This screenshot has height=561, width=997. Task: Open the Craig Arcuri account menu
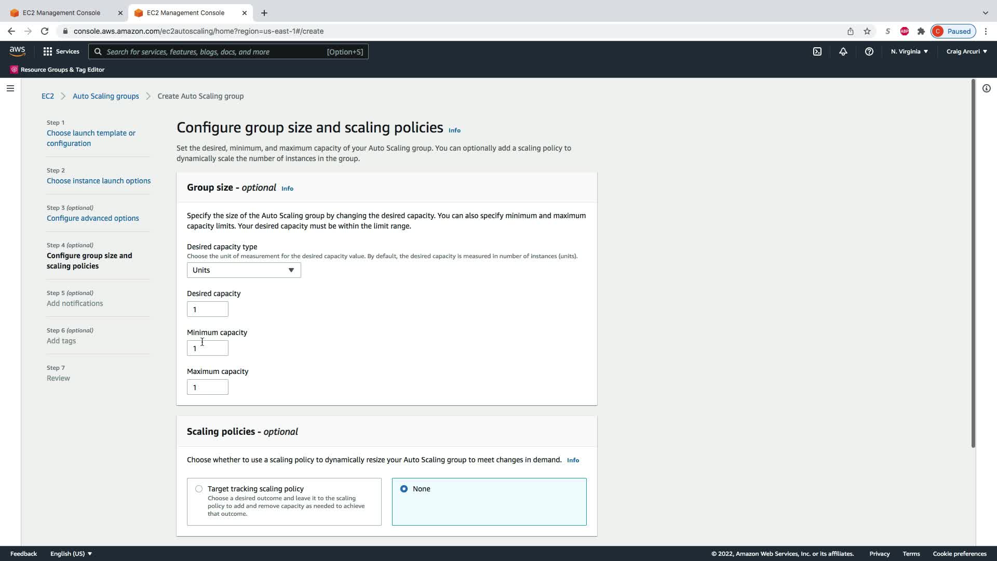966,51
